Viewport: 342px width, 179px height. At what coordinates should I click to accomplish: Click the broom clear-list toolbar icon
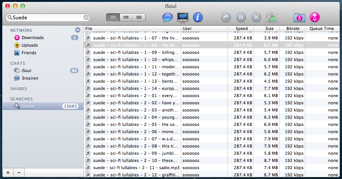[x=271, y=17]
